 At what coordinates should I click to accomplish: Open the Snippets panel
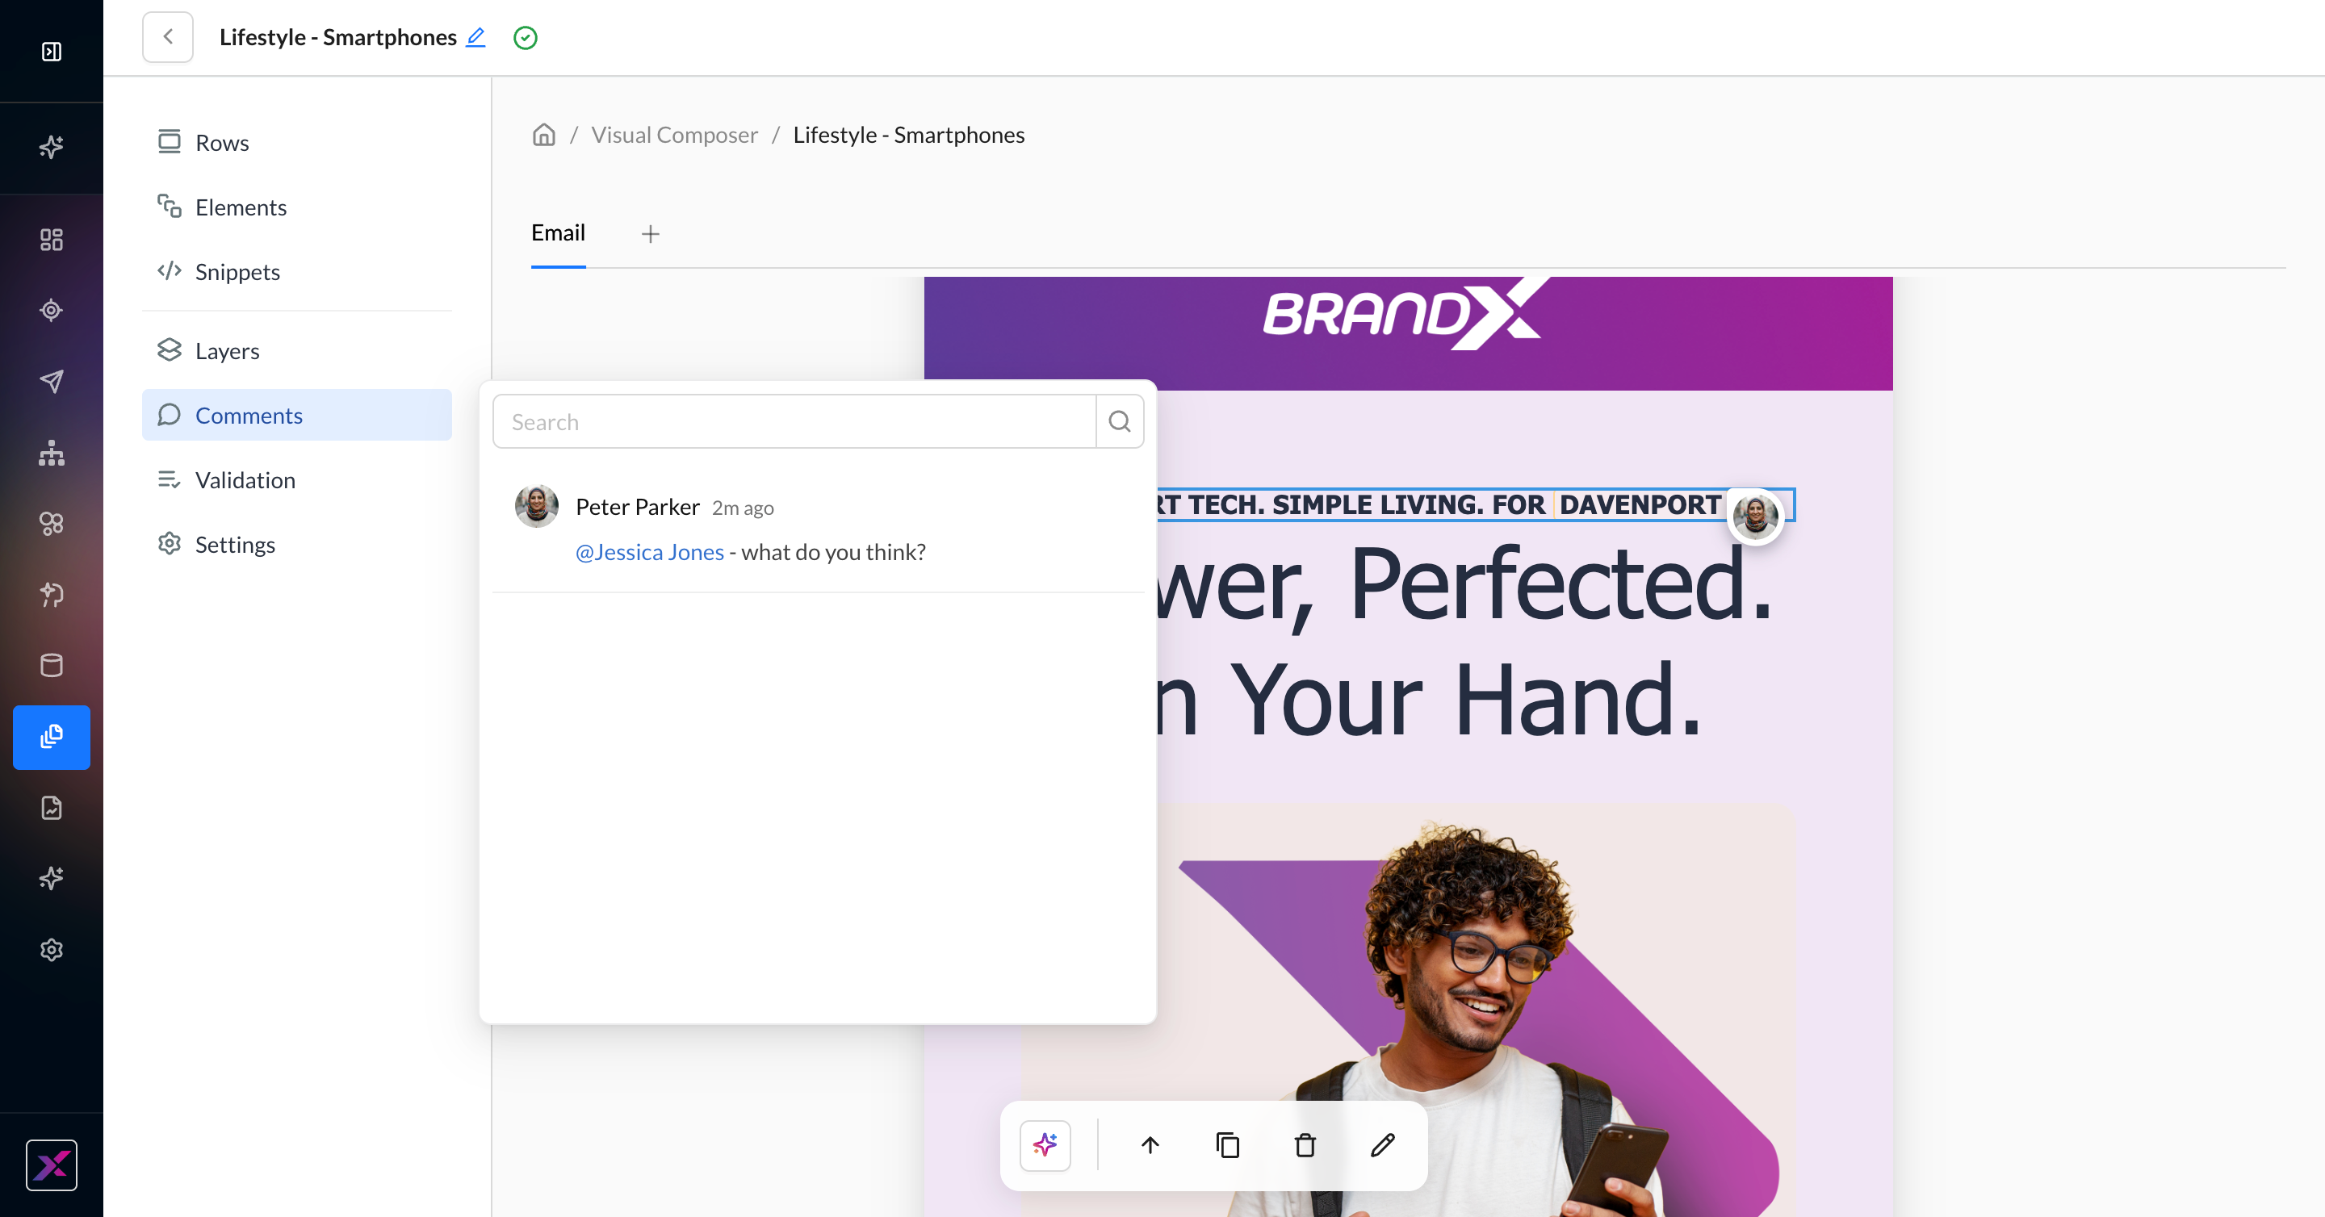(x=297, y=271)
